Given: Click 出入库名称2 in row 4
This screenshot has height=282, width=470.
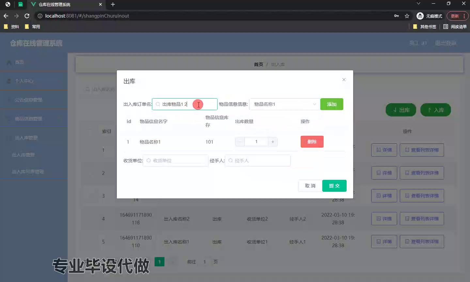Looking at the screenshot, I should 177,219.
